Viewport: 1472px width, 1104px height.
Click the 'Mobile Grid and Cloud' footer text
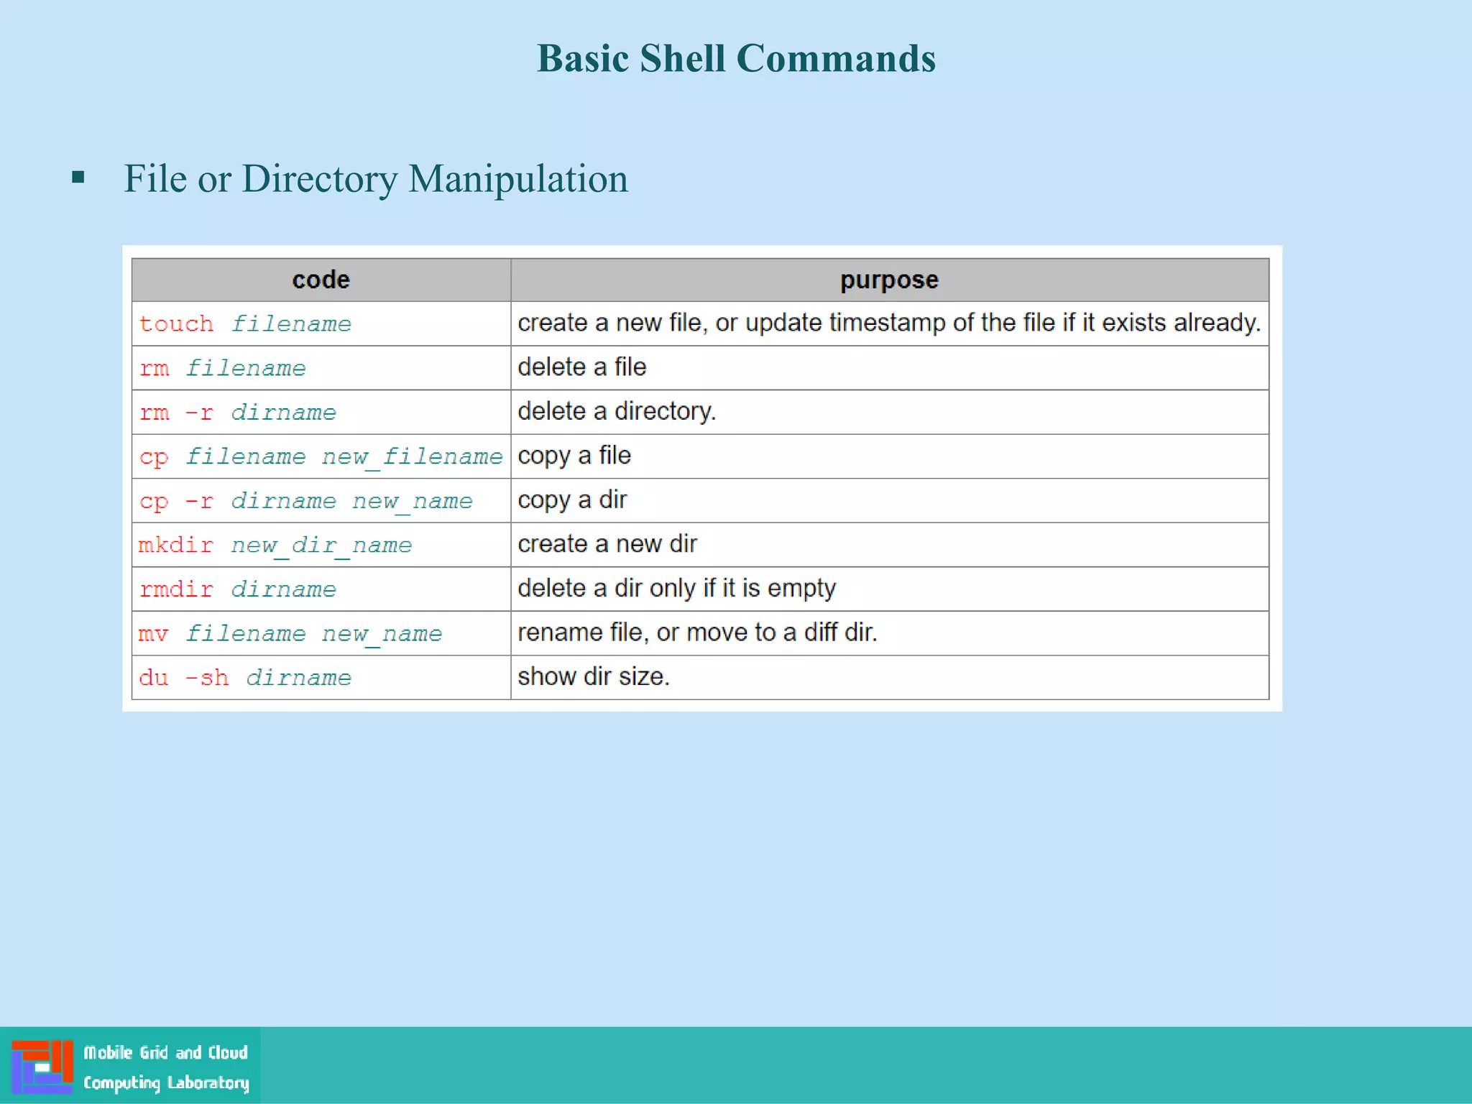[165, 1053]
